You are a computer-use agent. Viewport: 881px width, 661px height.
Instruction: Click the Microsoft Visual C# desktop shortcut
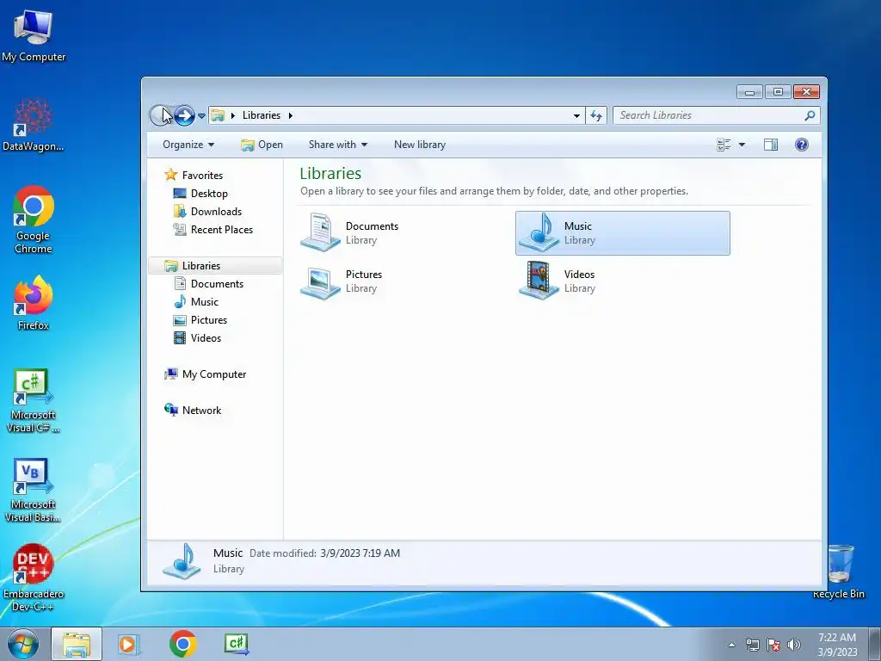pyautogui.click(x=34, y=401)
